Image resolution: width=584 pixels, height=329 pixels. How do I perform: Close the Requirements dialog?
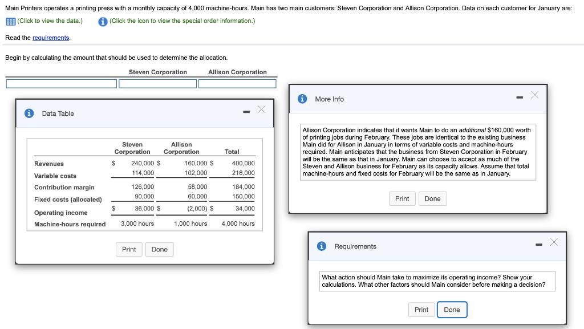pyautogui.click(x=554, y=242)
